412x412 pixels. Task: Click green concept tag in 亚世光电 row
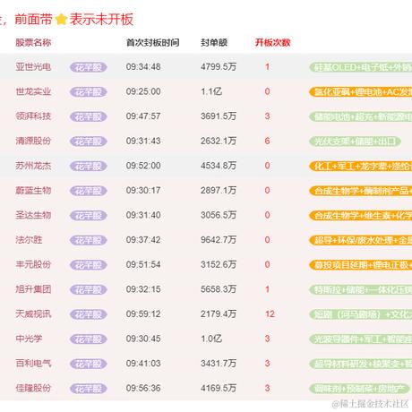[x=361, y=67]
